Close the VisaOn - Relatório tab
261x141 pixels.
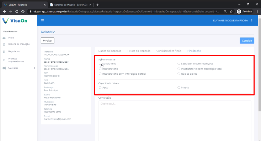click(x=44, y=5)
